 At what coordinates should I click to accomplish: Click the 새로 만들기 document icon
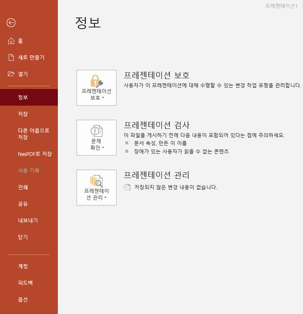[x=11, y=57]
